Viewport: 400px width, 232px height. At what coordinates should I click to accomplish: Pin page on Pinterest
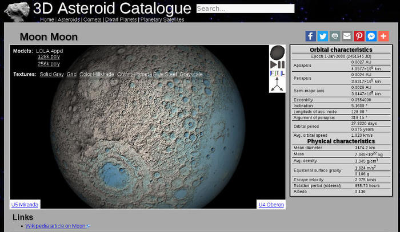359,36
